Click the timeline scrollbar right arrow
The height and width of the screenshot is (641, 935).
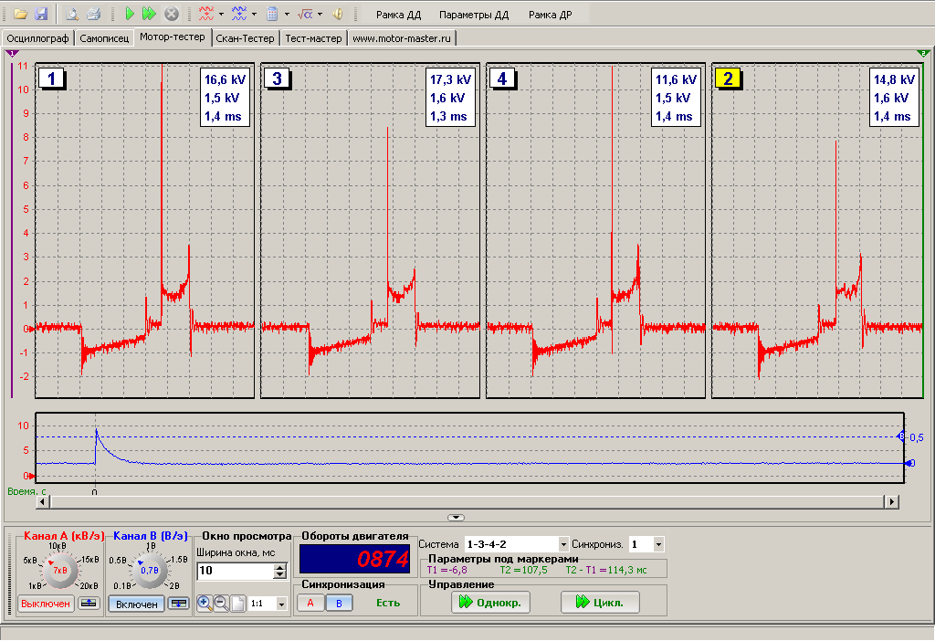click(891, 501)
